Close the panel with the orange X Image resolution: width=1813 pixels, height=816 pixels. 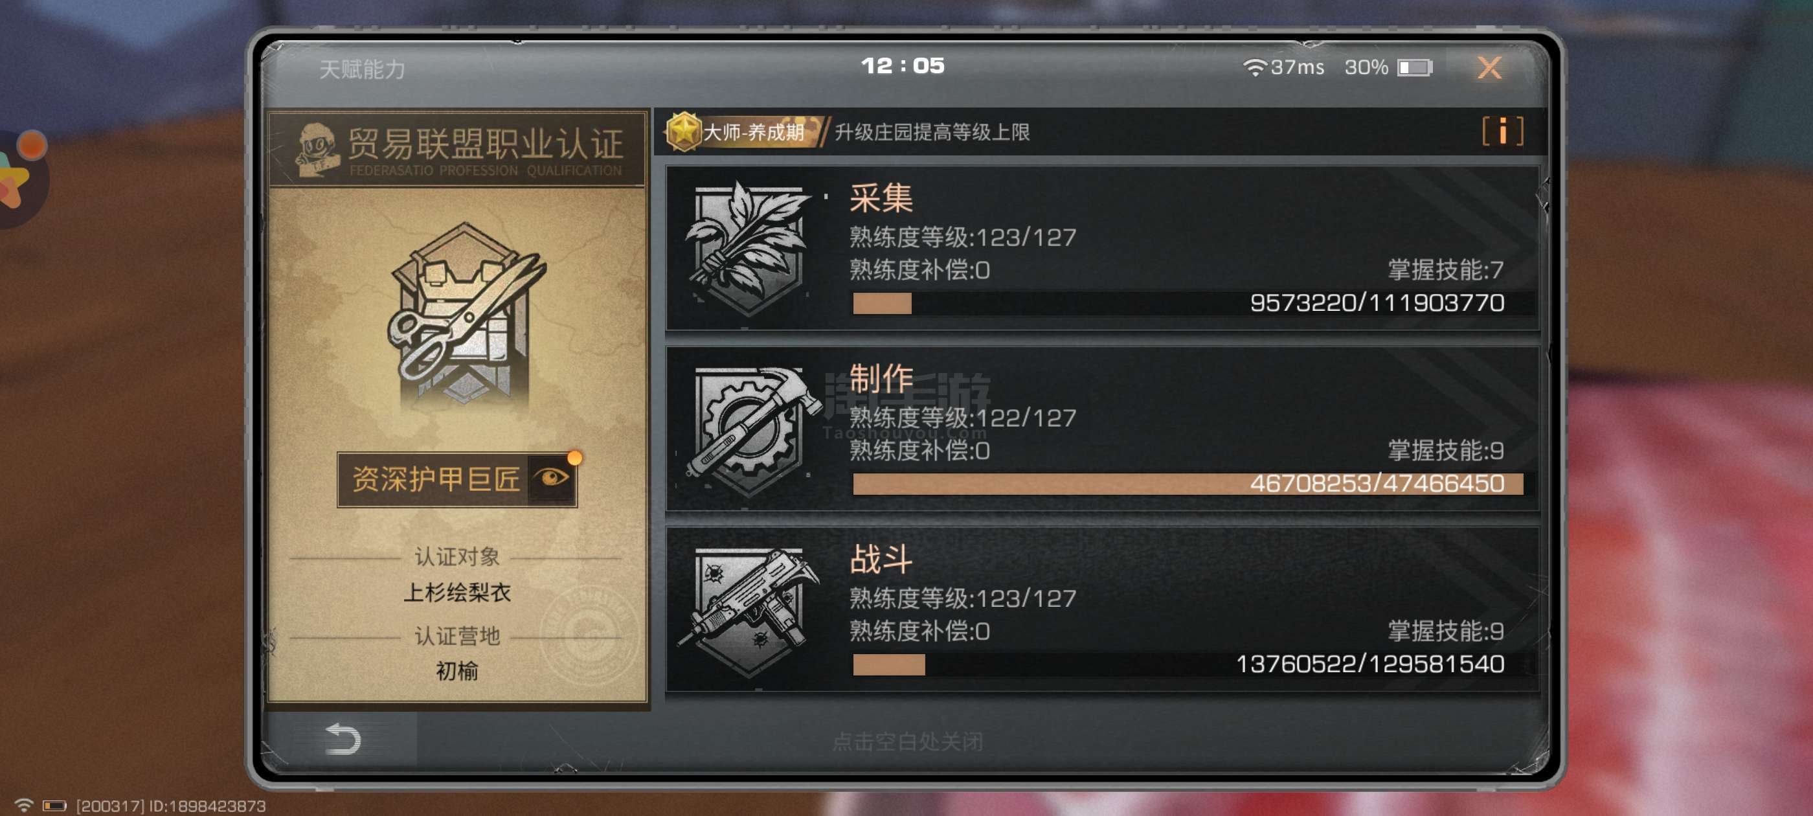pyautogui.click(x=1489, y=67)
